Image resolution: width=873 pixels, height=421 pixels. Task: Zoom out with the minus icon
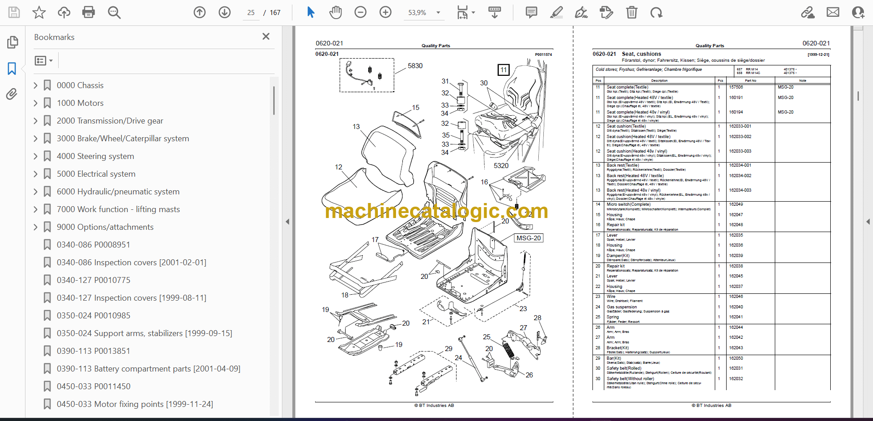click(x=361, y=12)
